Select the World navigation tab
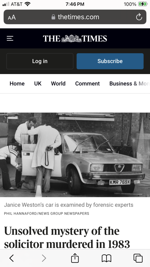Viewport: 150px width, 267px height. (x=58, y=84)
